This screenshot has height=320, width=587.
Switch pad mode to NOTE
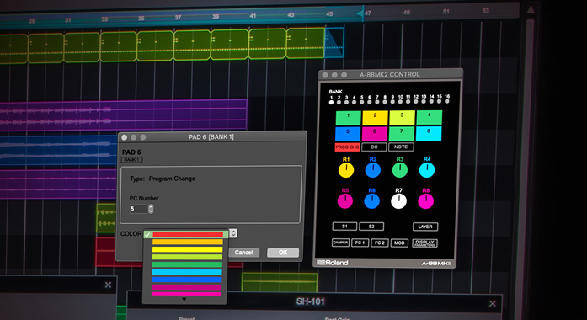click(401, 147)
